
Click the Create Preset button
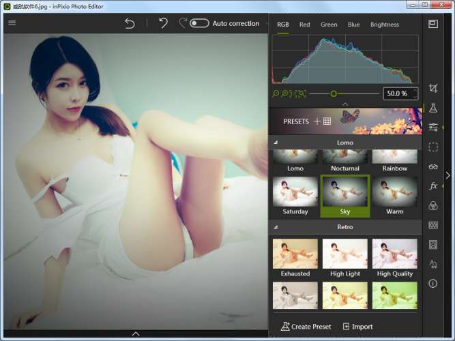click(x=306, y=327)
